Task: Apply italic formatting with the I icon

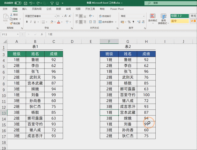Action: (31, 22)
